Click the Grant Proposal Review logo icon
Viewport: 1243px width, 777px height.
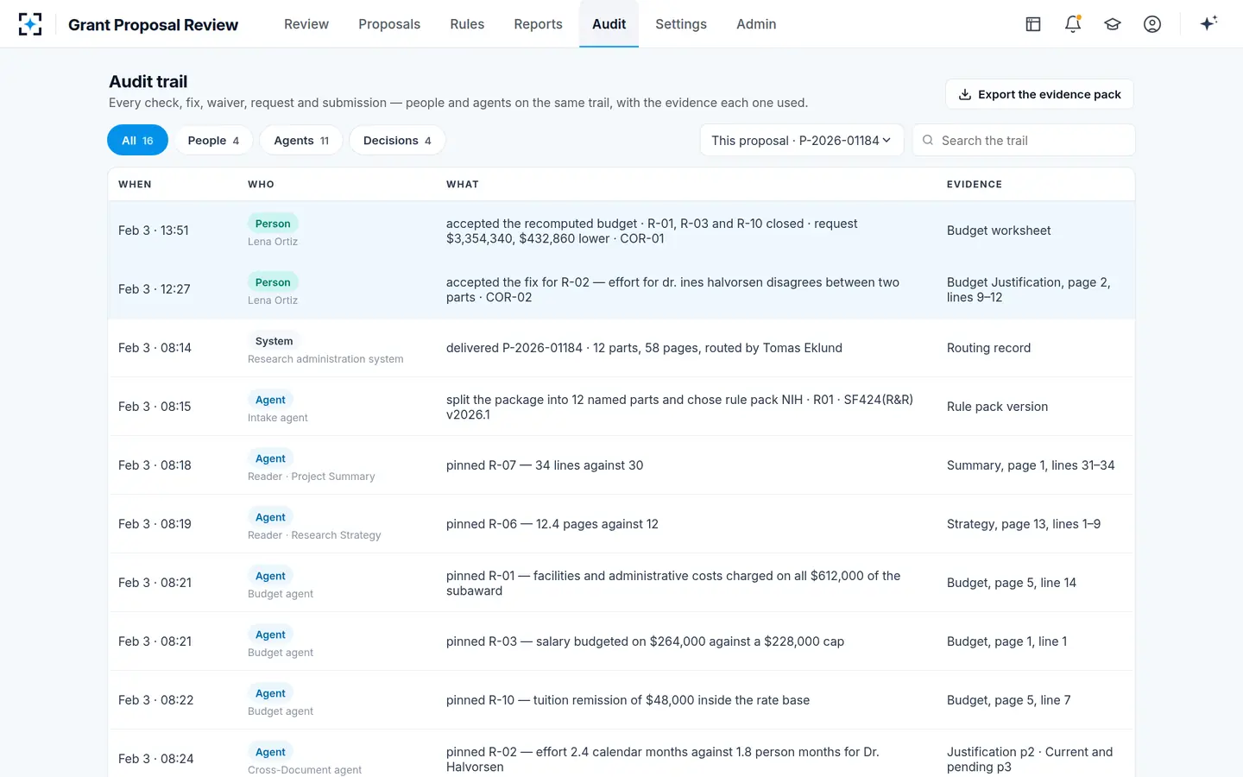click(x=30, y=24)
